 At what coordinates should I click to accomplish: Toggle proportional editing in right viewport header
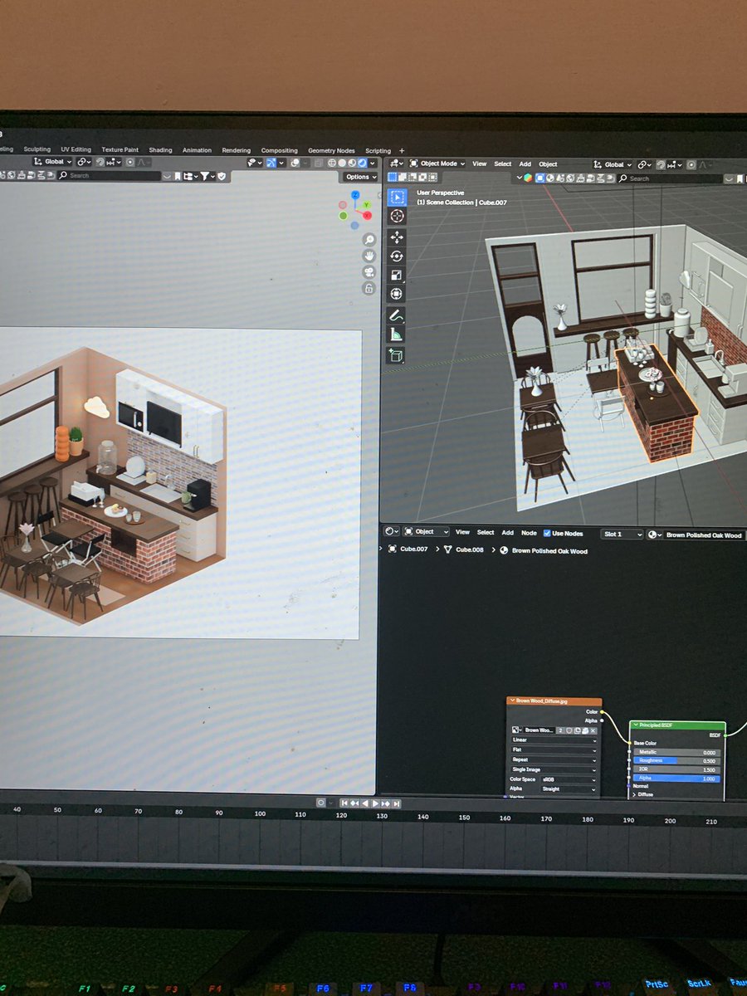coord(691,164)
